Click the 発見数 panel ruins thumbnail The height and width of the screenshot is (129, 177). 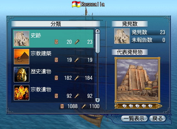pyautogui.click(x=122, y=36)
